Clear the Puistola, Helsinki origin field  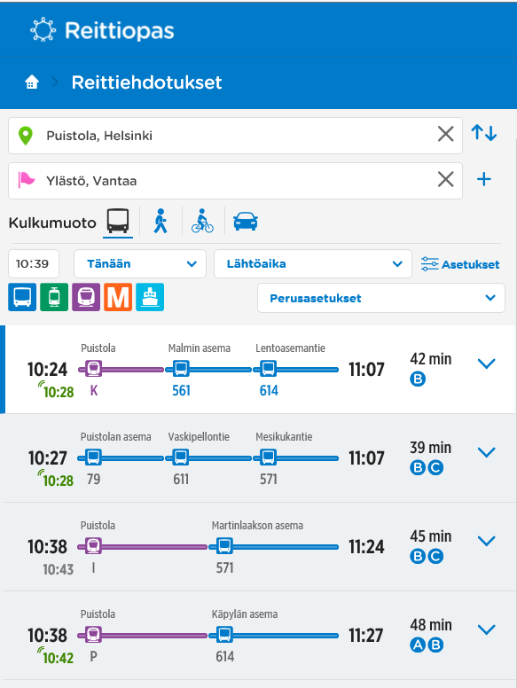pos(445,134)
